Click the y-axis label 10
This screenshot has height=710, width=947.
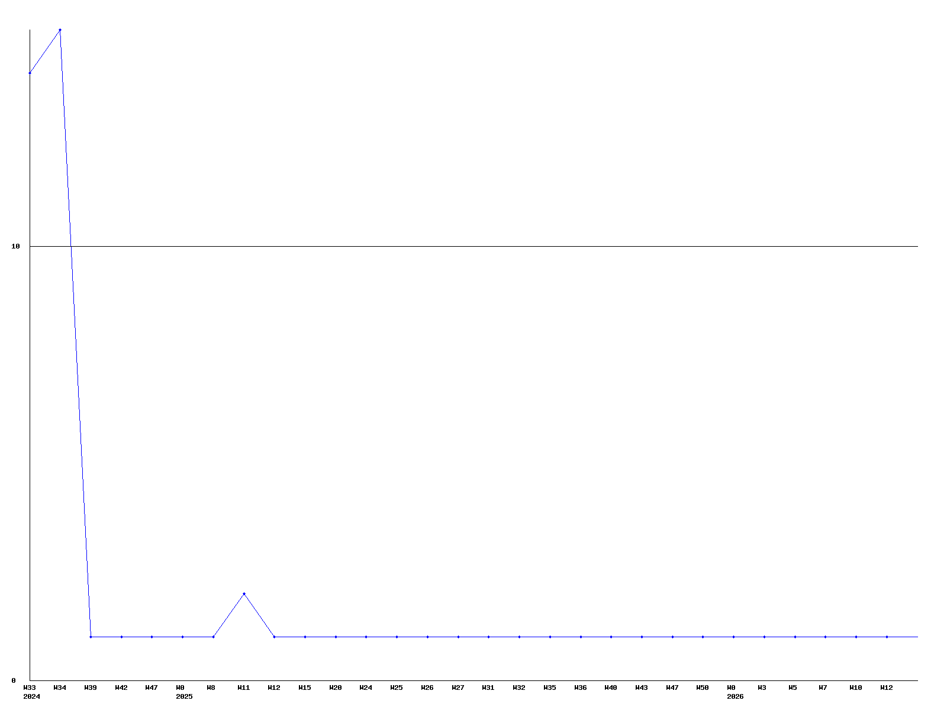[16, 246]
